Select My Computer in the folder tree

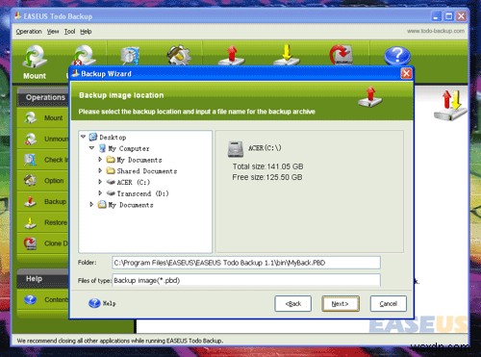click(x=129, y=148)
